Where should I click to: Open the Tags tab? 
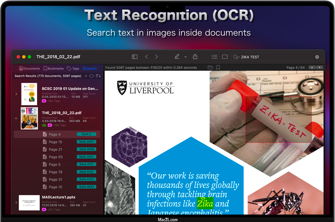tap(73, 69)
